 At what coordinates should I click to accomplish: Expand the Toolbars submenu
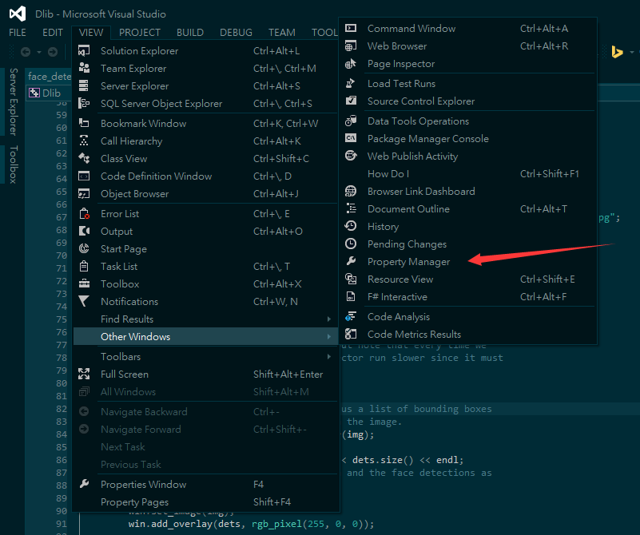pos(328,357)
